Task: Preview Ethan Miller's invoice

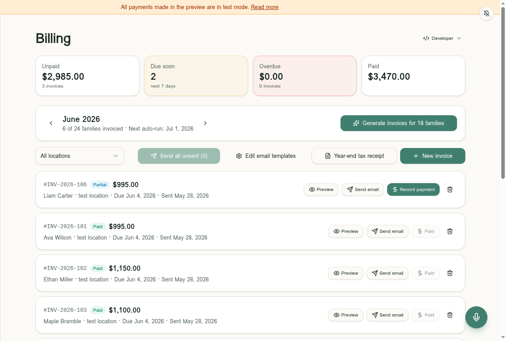Action: (x=346, y=273)
